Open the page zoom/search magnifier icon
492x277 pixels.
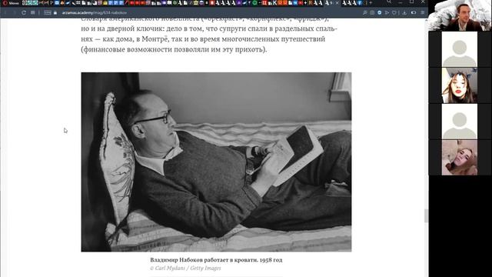tap(364, 12)
